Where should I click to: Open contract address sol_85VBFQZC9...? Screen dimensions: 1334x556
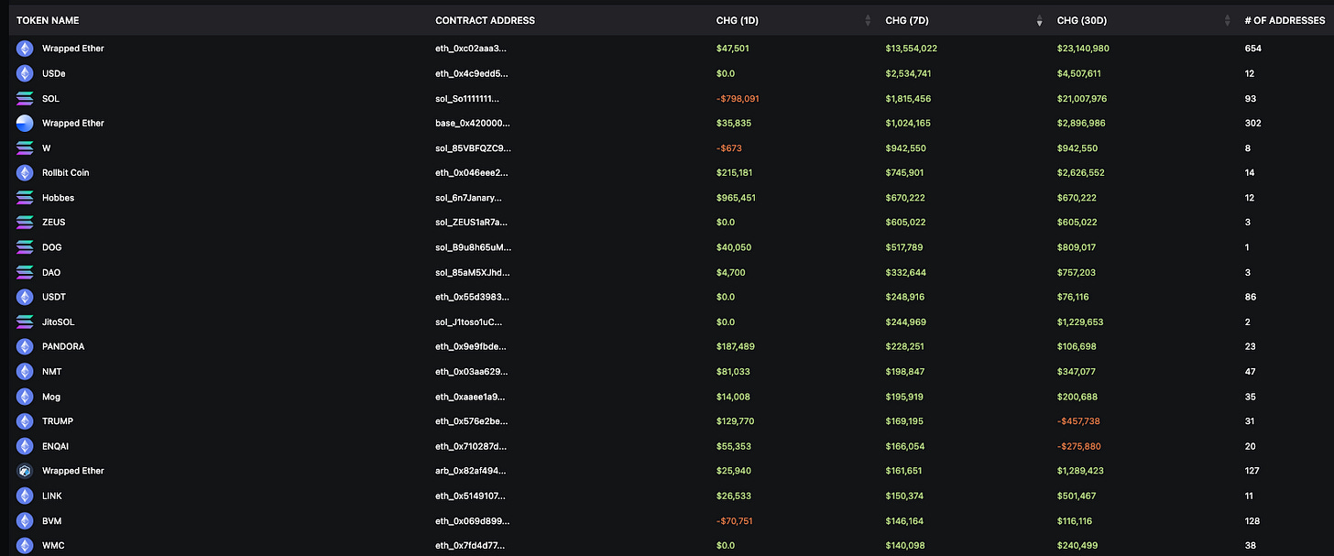(473, 147)
